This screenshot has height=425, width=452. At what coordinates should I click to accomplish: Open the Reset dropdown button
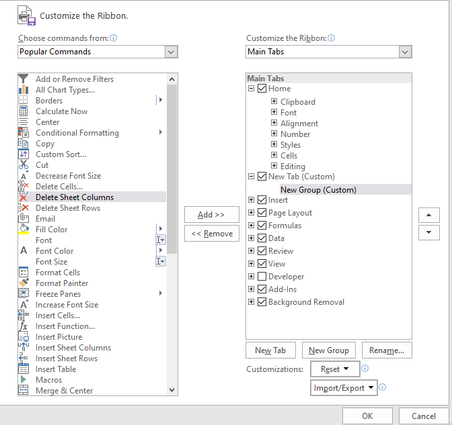click(x=335, y=369)
